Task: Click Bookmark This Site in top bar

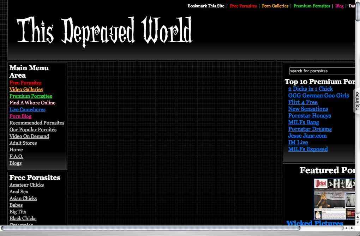Action: 206,6
